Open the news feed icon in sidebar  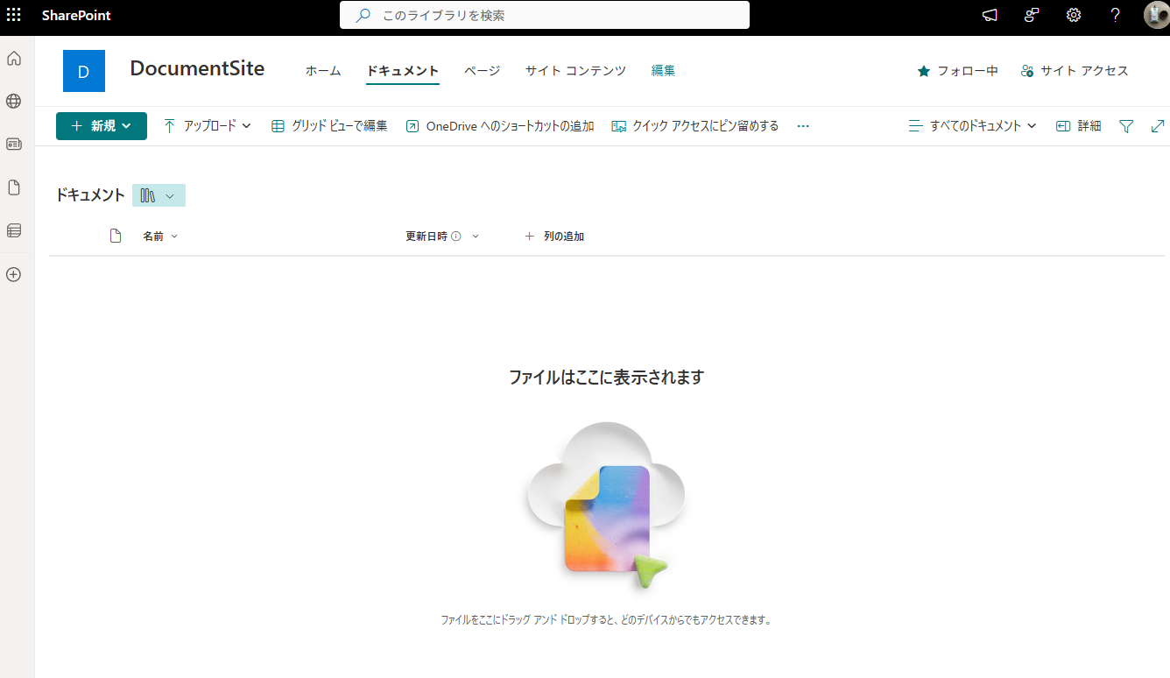click(x=14, y=145)
